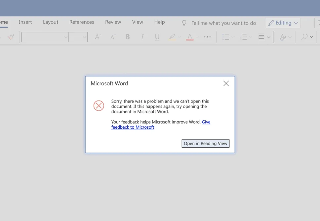Click the lightbulb Tell me icon
The height and width of the screenshot is (221, 320).
pyautogui.click(x=184, y=23)
